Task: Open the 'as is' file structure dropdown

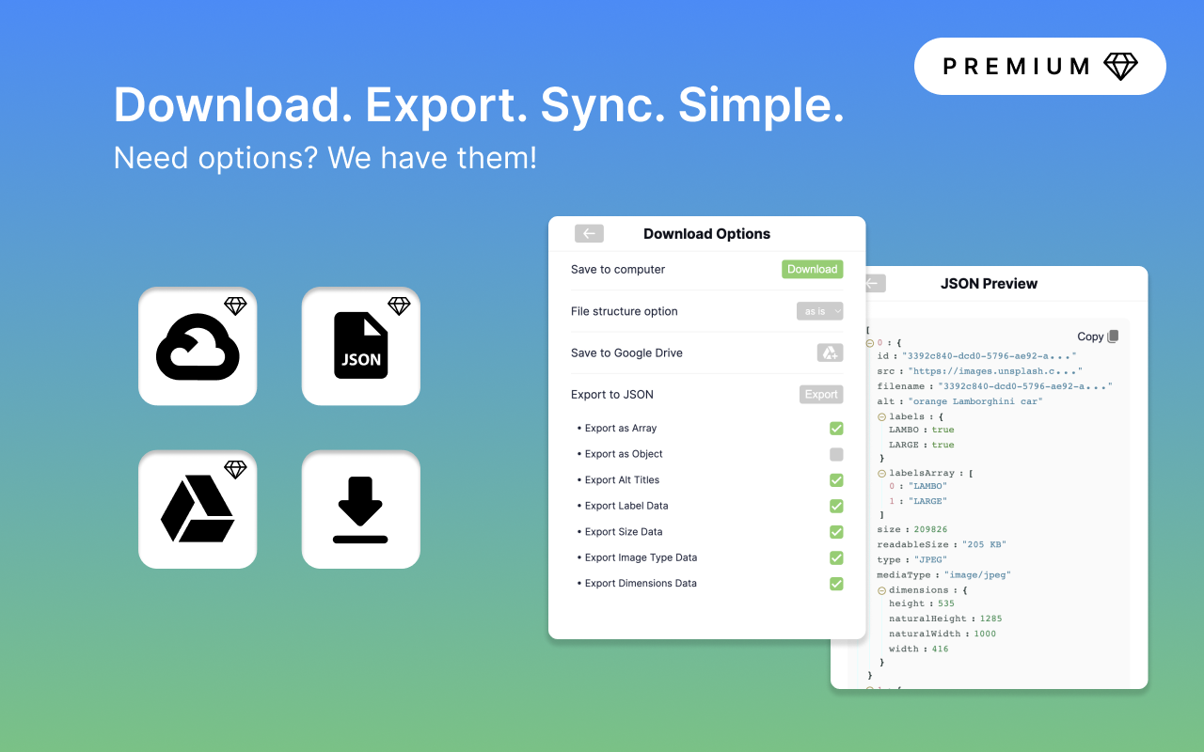Action: 819,311
